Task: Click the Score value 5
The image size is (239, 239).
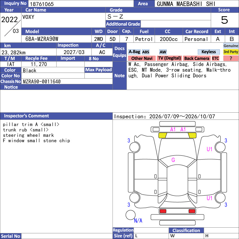Action: pyautogui.click(x=225, y=20)
